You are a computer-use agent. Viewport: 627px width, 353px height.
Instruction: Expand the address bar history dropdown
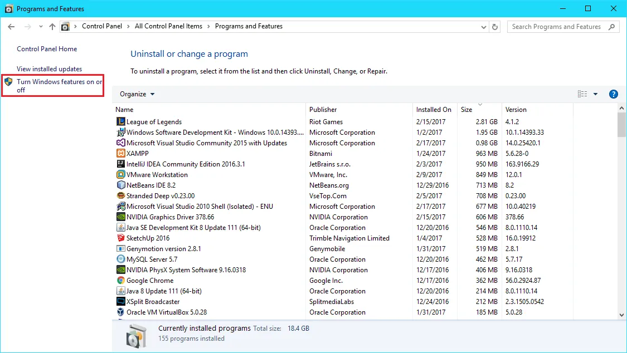pos(483,26)
